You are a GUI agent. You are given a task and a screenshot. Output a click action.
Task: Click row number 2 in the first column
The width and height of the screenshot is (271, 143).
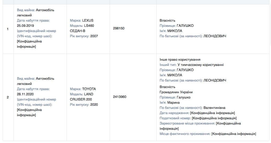pos(8,97)
